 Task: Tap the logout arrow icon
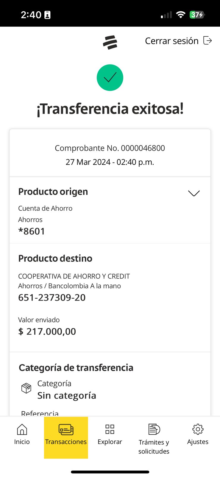tap(207, 40)
